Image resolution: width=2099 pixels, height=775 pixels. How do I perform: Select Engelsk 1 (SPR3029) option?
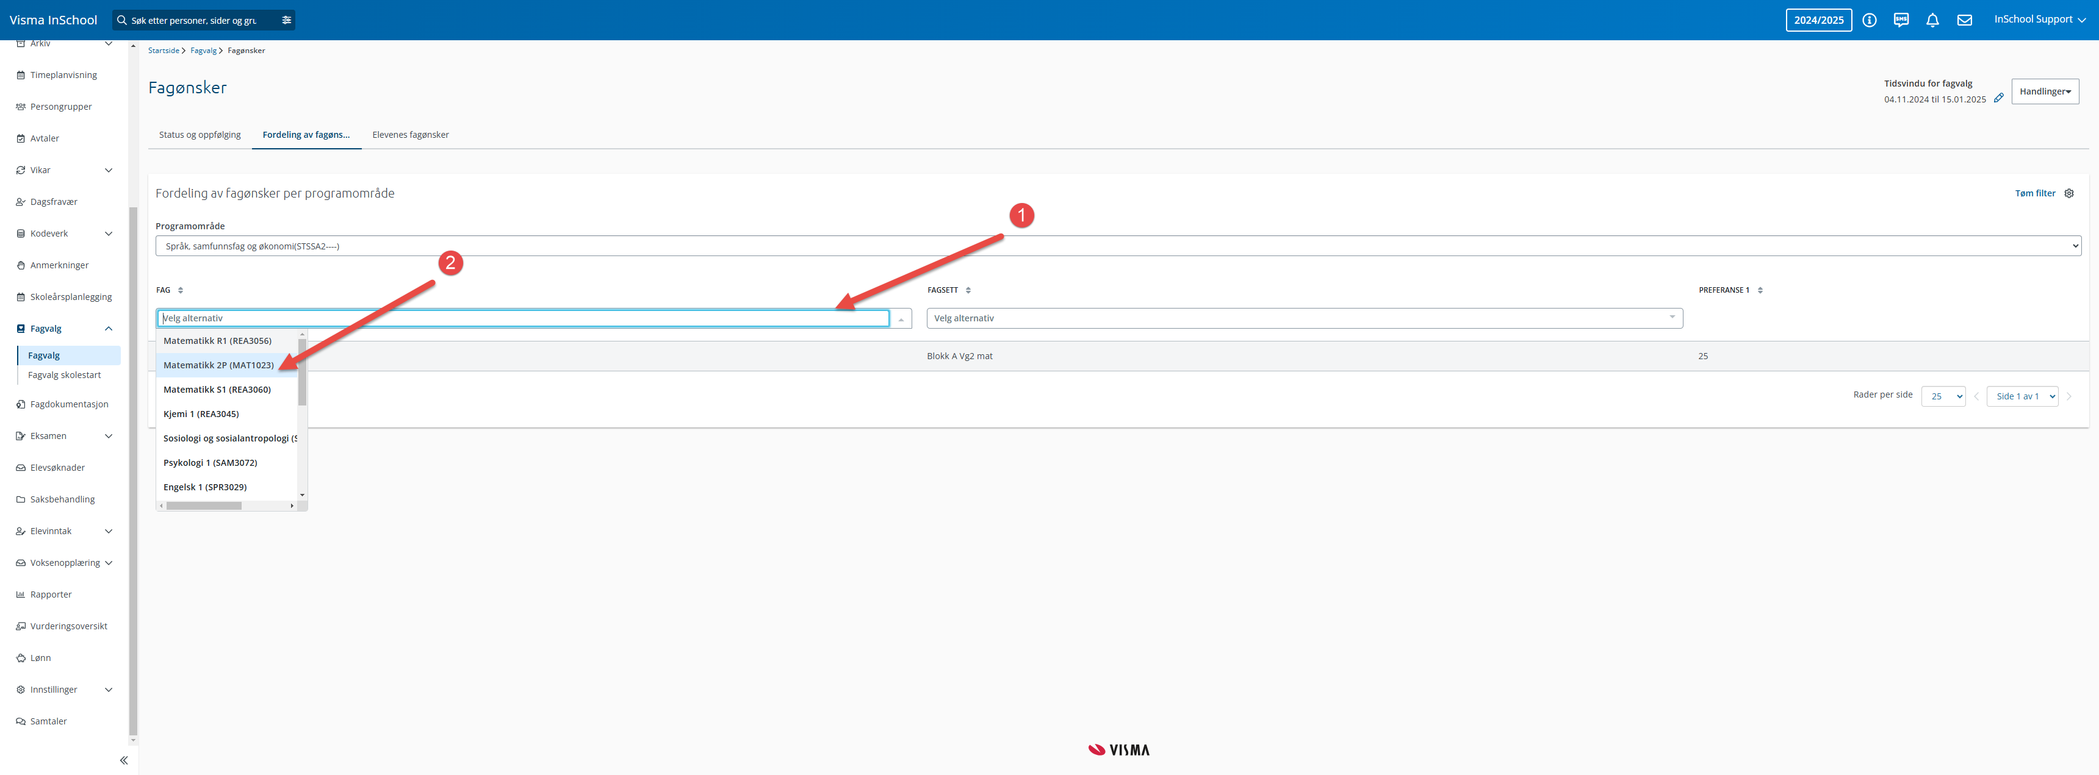tap(226, 488)
